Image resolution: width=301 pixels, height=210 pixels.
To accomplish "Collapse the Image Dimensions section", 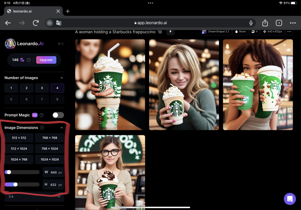I will (62, 128).
